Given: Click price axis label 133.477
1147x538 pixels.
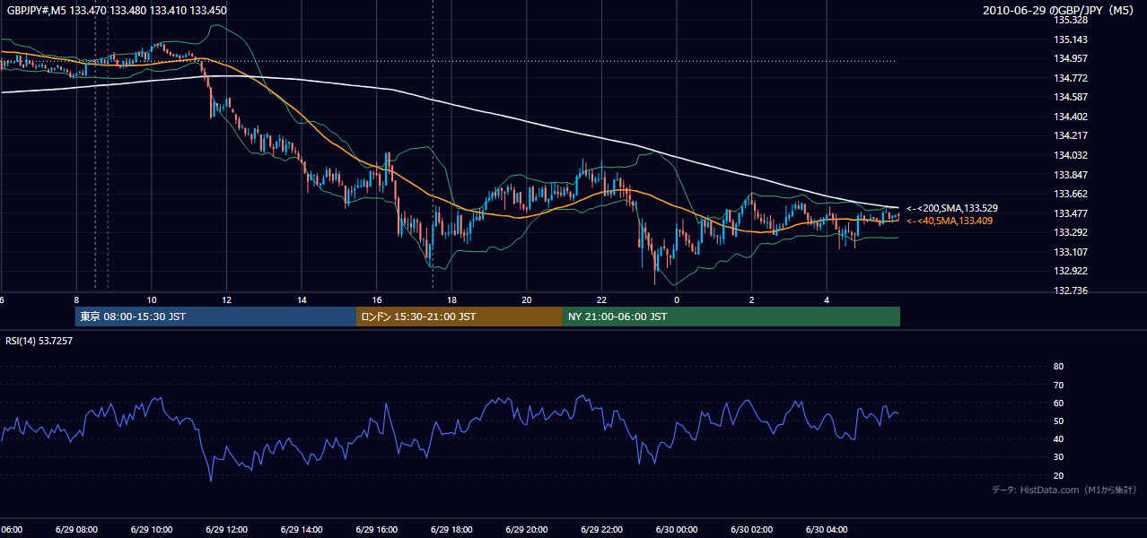Looking at the screenshot, I should pos(1072,213).
